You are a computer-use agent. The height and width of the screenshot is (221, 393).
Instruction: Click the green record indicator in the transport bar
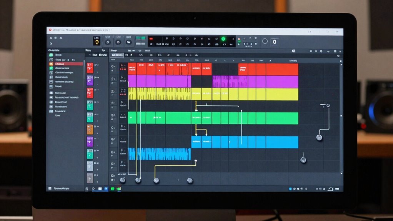(x=223, y=39)
